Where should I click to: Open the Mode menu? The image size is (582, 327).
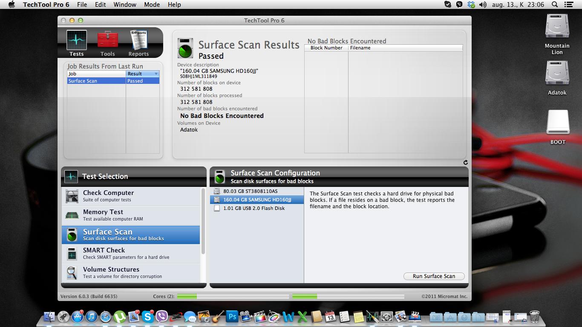pyautogui.click(x=152, y=5)
